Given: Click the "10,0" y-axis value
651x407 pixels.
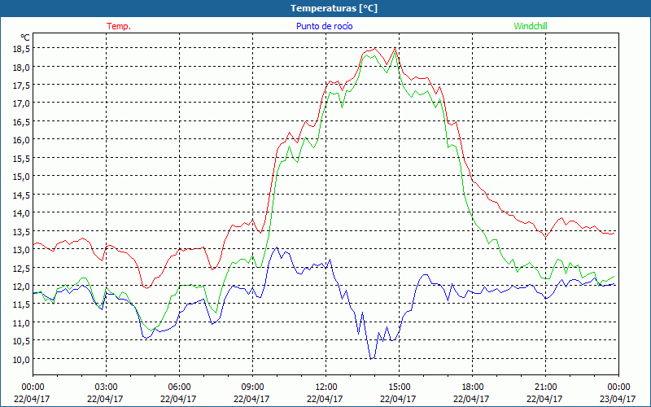Looking at the screenshot, I should (22, 359).
